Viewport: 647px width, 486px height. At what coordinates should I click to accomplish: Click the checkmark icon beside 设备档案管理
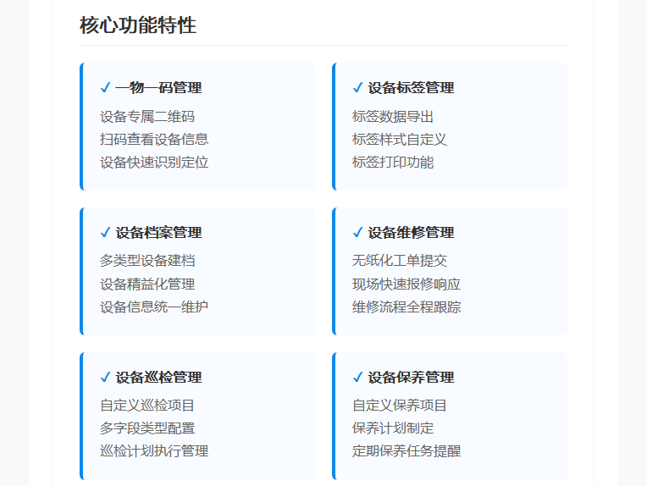click(106, 232)
